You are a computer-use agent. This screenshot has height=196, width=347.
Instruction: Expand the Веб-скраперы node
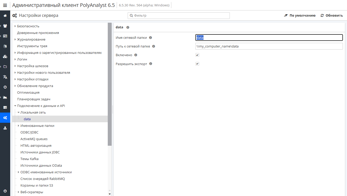pos(19,192)
